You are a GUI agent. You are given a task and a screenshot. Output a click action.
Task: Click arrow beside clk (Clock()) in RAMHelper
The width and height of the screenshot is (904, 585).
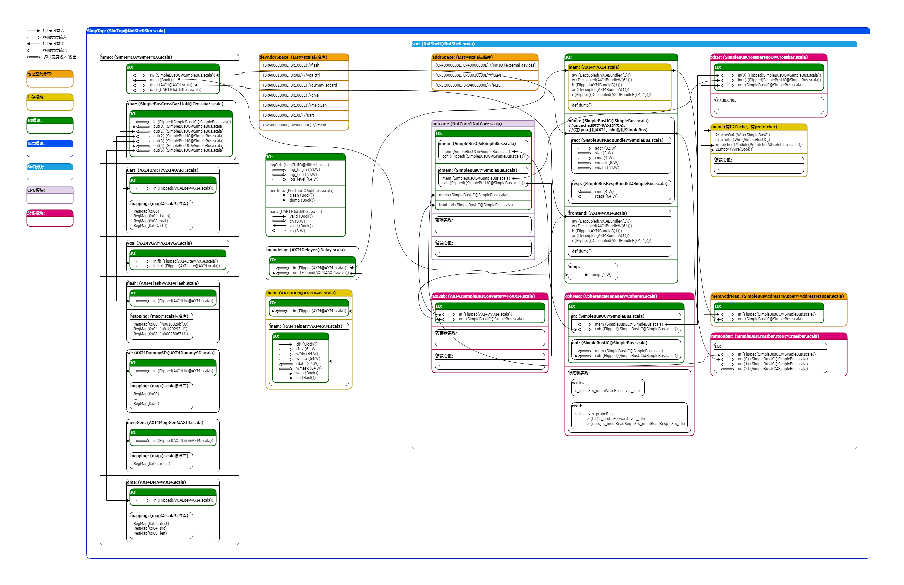[285, 344]
